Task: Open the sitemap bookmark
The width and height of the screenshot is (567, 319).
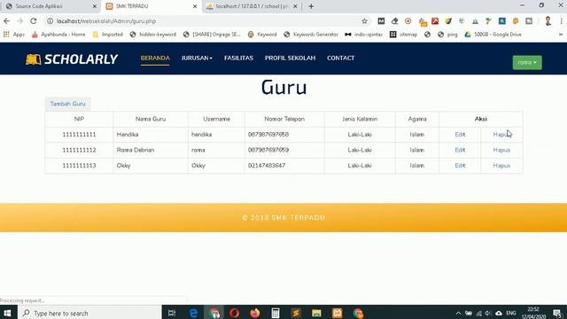Action: pos(404,35)
